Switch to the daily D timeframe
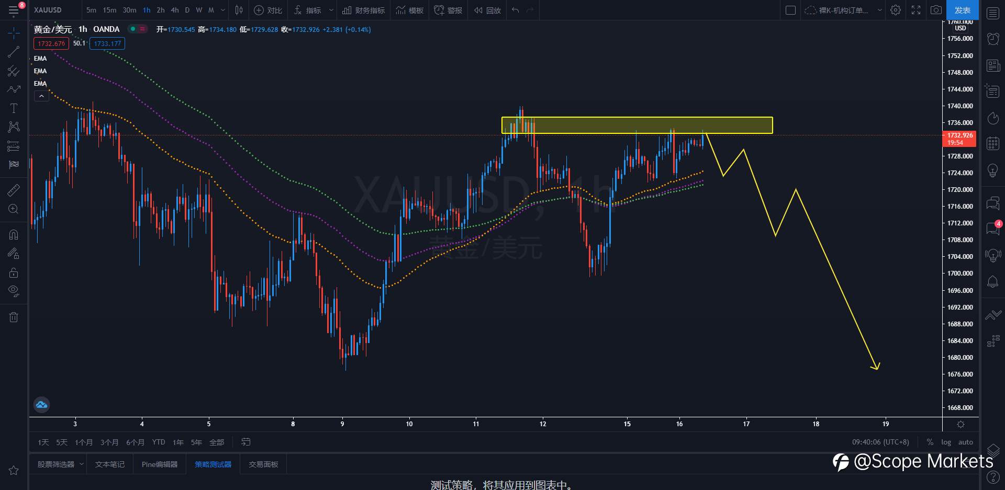The width and height of the screenshot is (1005, 490). point(187,10)
